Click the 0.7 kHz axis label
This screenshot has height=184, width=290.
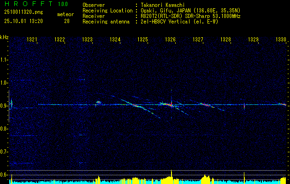point(4,152)
